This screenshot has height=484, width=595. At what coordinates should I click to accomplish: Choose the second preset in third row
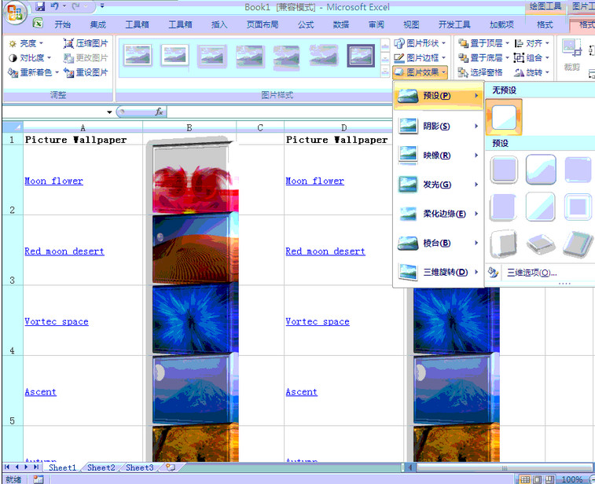(541, 244)
